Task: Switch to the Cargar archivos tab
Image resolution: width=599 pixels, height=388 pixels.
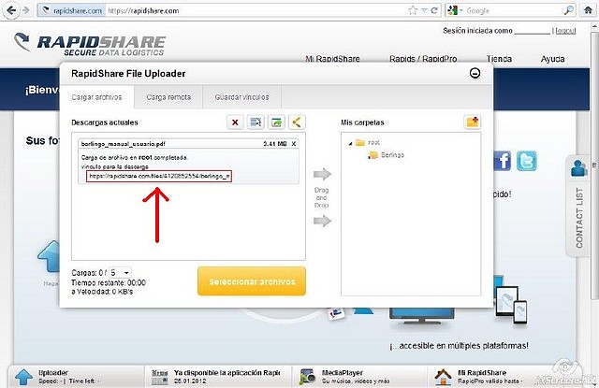Action: click(x=96, y=97)
